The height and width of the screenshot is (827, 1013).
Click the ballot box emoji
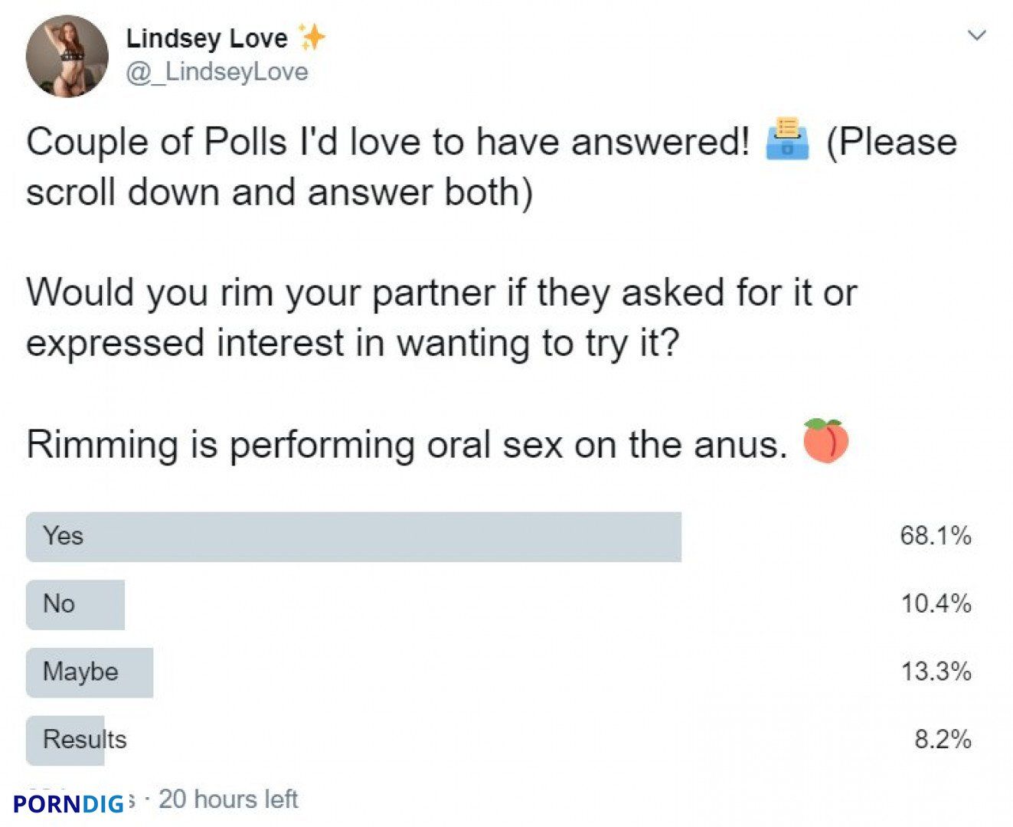coord(787,139)
